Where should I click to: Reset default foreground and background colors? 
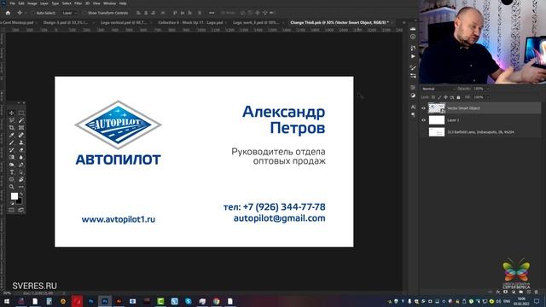12,203
